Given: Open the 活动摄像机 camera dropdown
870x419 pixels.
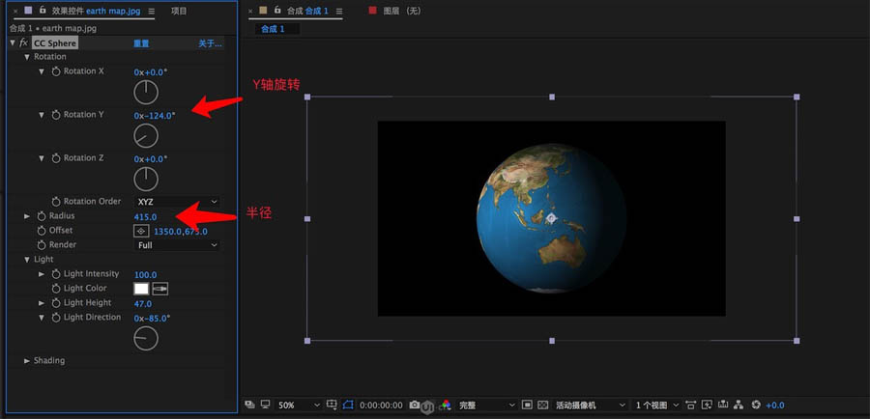Looking at the screenshot, I should 590,405.
